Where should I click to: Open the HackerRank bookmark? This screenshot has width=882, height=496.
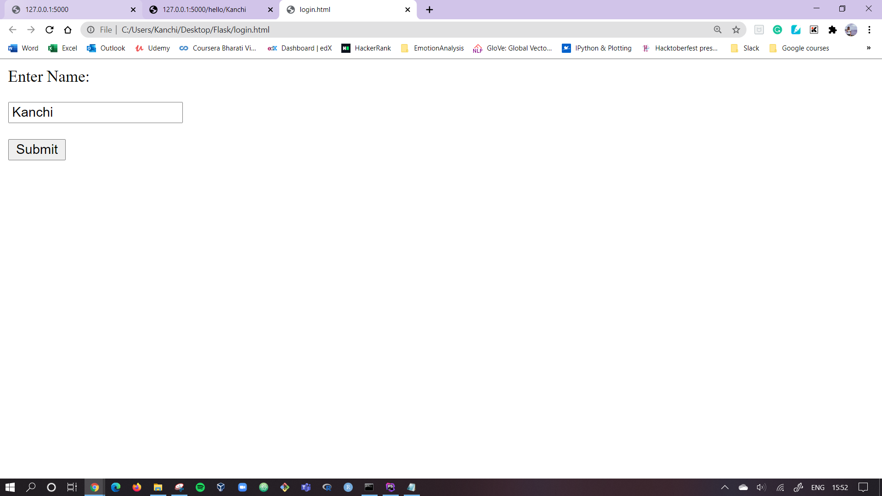[366, 48]
